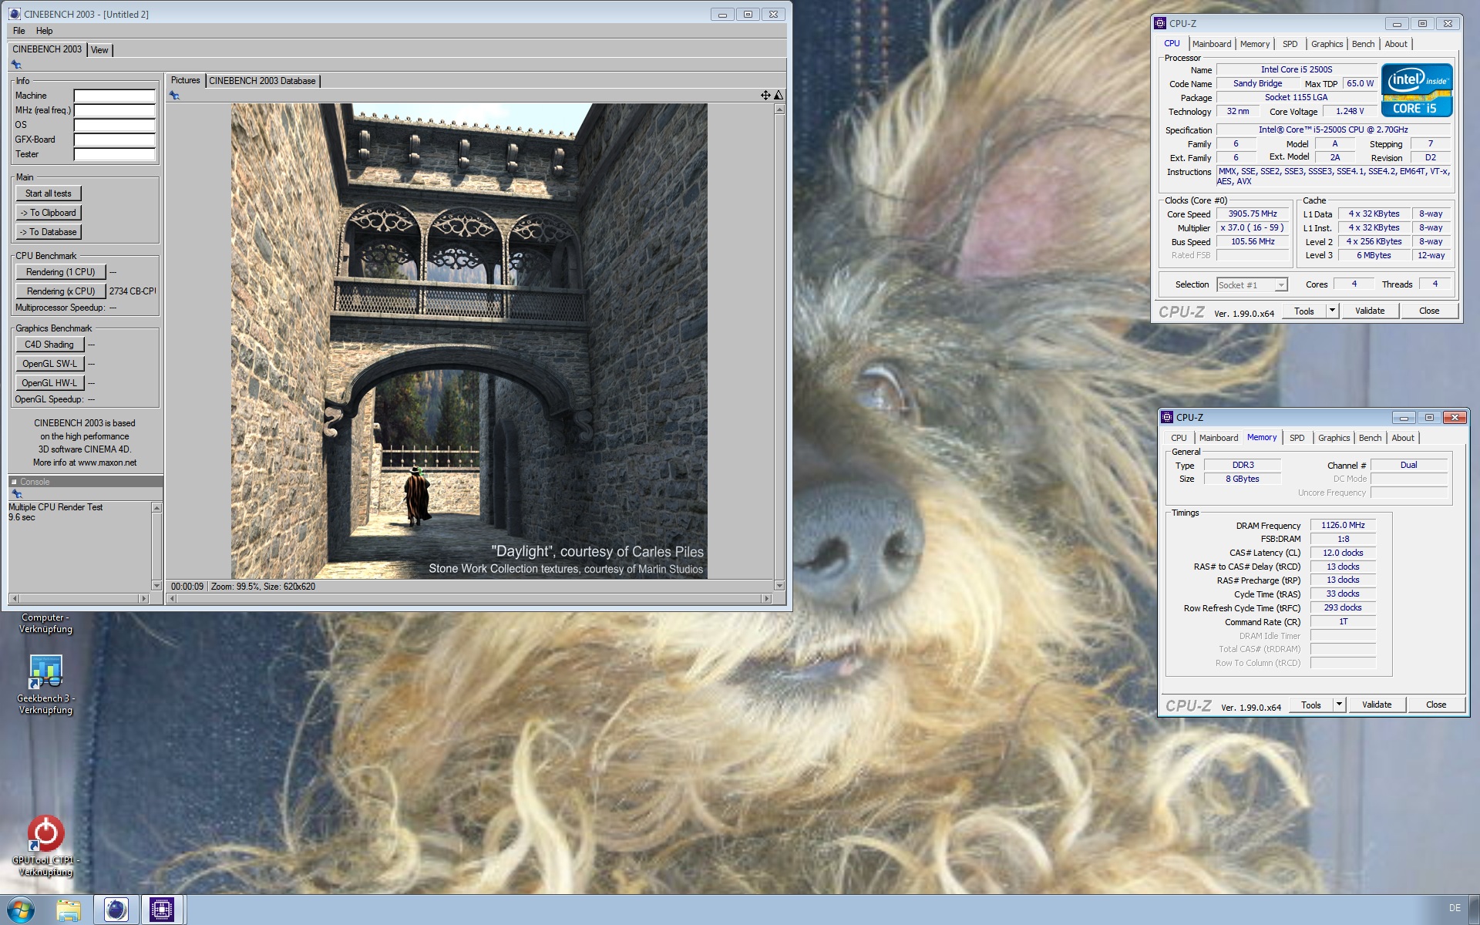Open Windows Explorer from taskbar
The width and height of the screenshot is (1480, 925).
[69, 910]
